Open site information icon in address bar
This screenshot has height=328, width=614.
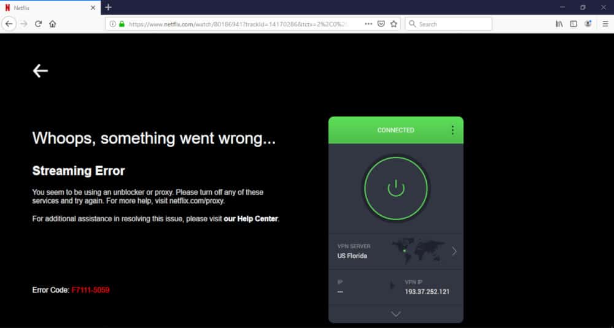[113, 24]
